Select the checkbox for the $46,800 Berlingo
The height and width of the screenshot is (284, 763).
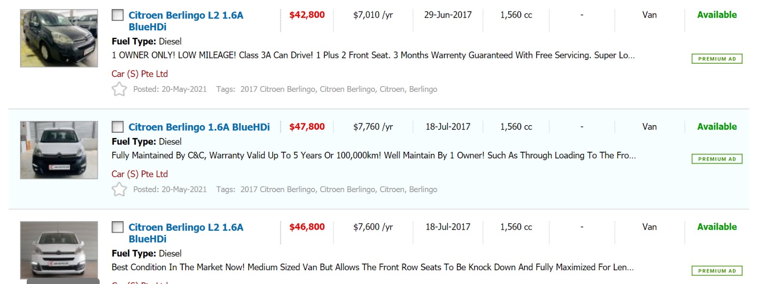[117, 227]
